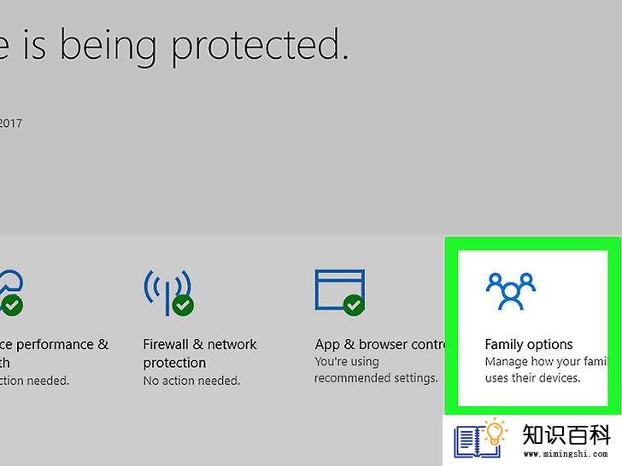Viewport: 622px width, 466px height.
Task: Open Firewall & network protection title
Action: [x=200, y=353]
